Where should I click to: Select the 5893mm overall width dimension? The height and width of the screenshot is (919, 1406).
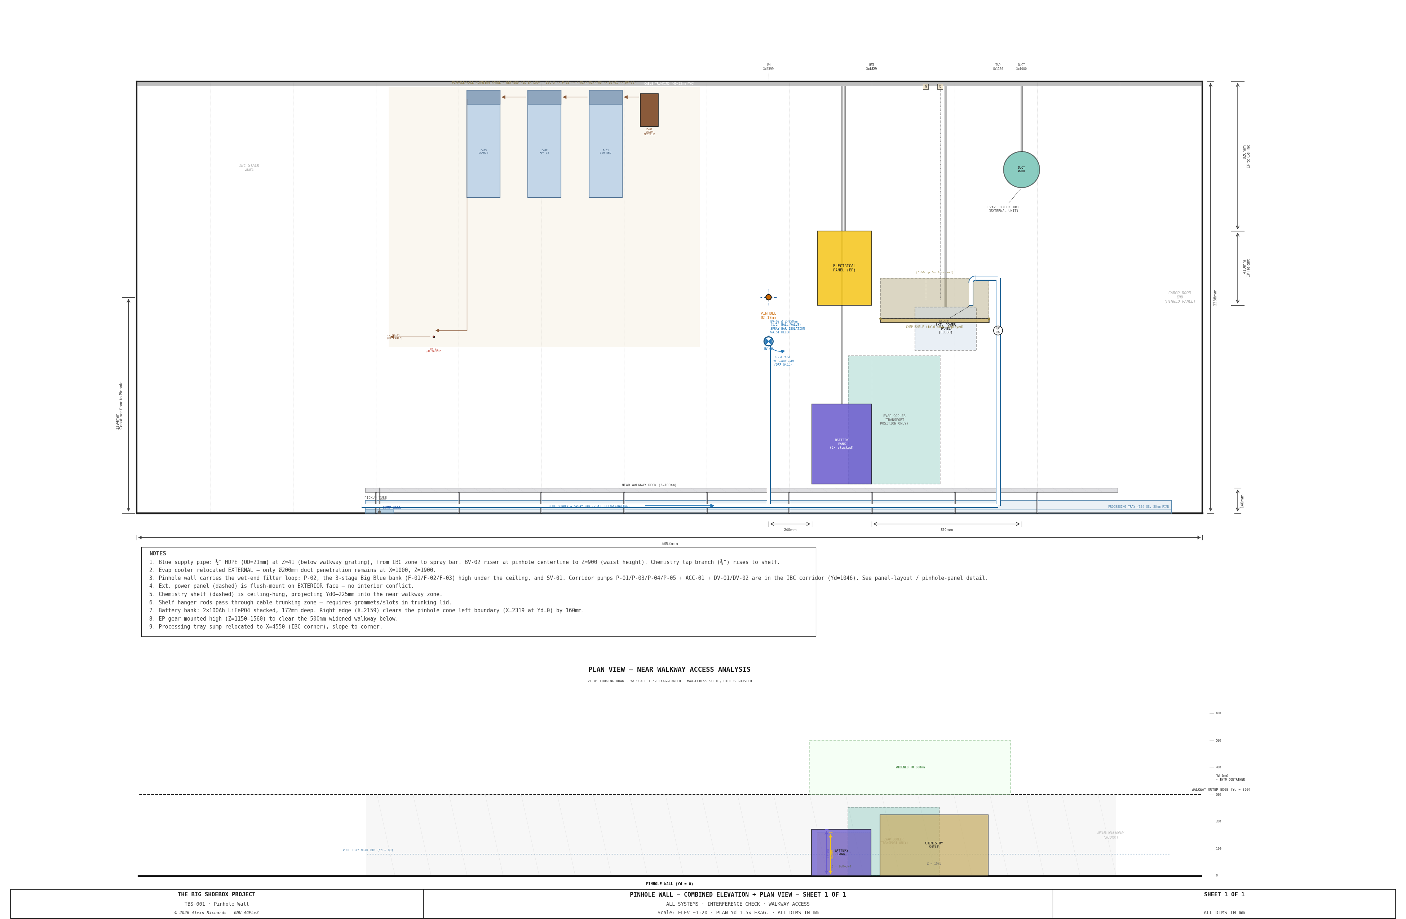(669, 543)
